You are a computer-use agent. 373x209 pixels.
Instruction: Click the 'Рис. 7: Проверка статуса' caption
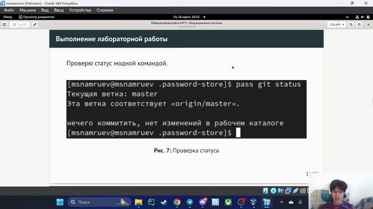click(186, 150)
